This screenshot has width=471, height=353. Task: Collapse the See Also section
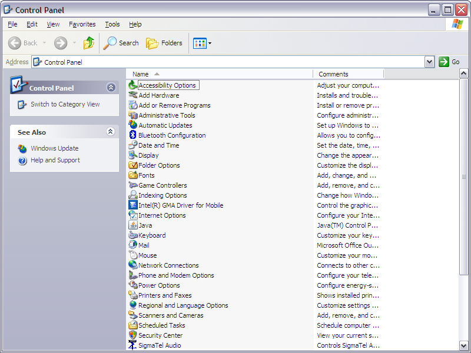pos(111,131)
